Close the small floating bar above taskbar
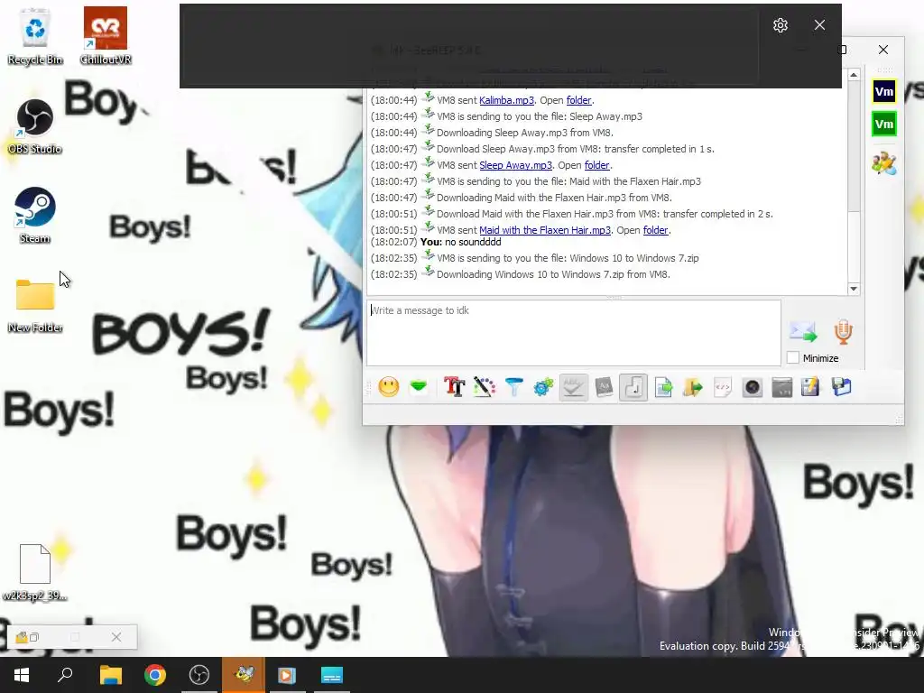Screen dimensions: 924x693 [x=116, y=637]
